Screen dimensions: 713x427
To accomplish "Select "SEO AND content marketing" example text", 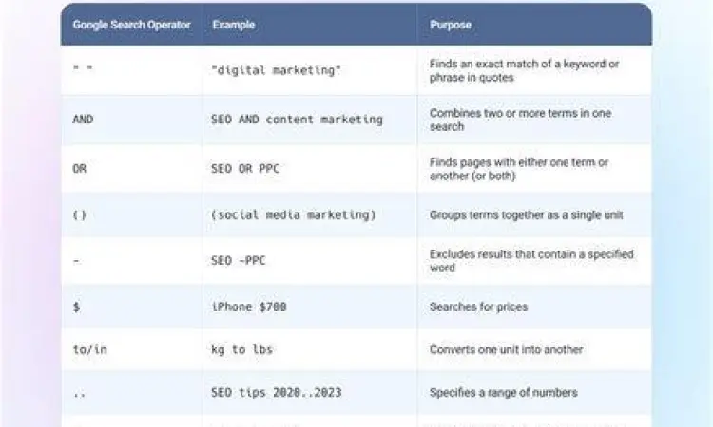I will 297,120.
